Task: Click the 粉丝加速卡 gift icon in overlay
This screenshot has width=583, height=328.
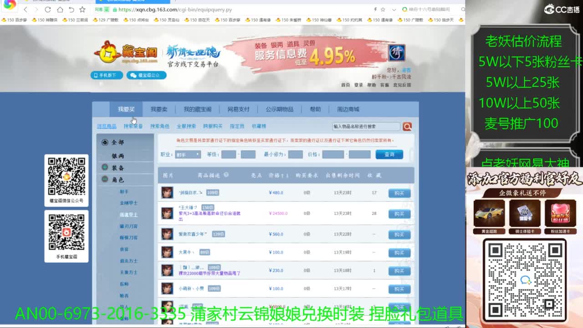Action: pyautogui.click(x=560, y=213)
